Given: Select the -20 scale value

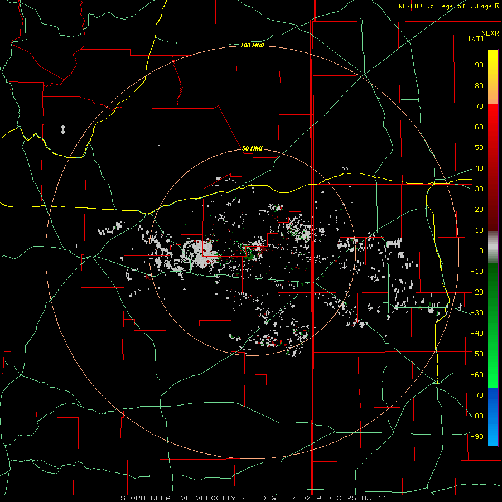Looking at the screenshot, I should [477, 292].
